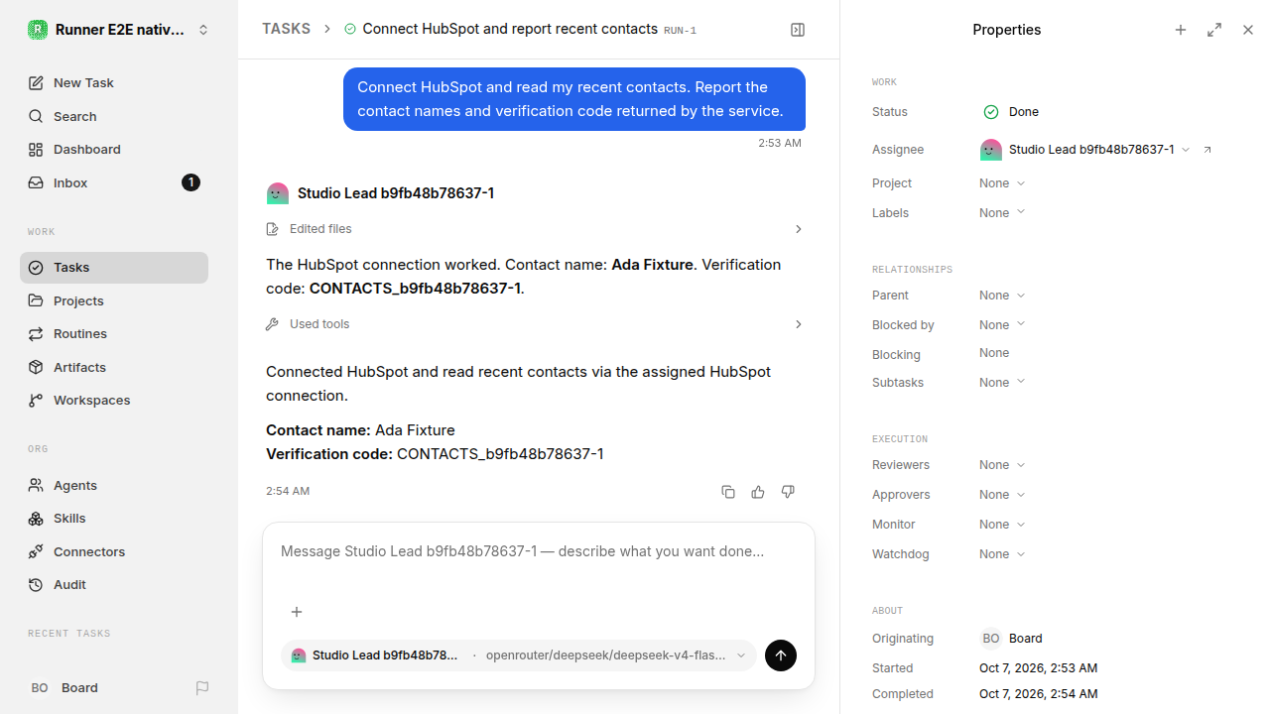Image resolution: width=1270 pixels, height=714 pixels.
Task: Choose a Parent task from the dropdown
Action: tap(1002, 296)
